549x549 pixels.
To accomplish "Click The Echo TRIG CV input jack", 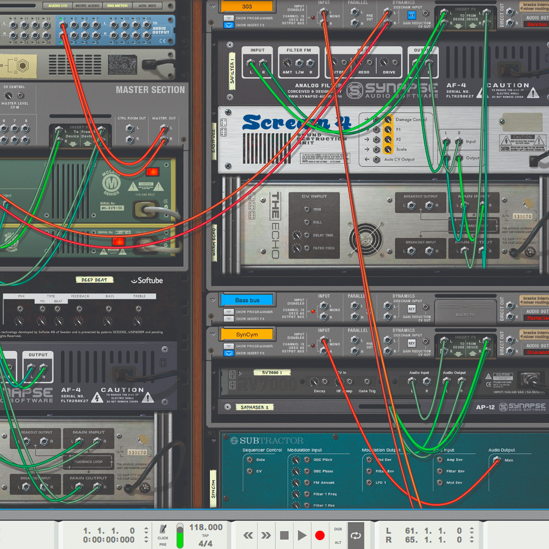I will point(307,209).
